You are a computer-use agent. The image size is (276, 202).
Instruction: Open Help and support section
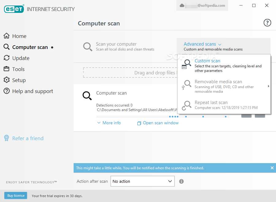click(33, 91)
